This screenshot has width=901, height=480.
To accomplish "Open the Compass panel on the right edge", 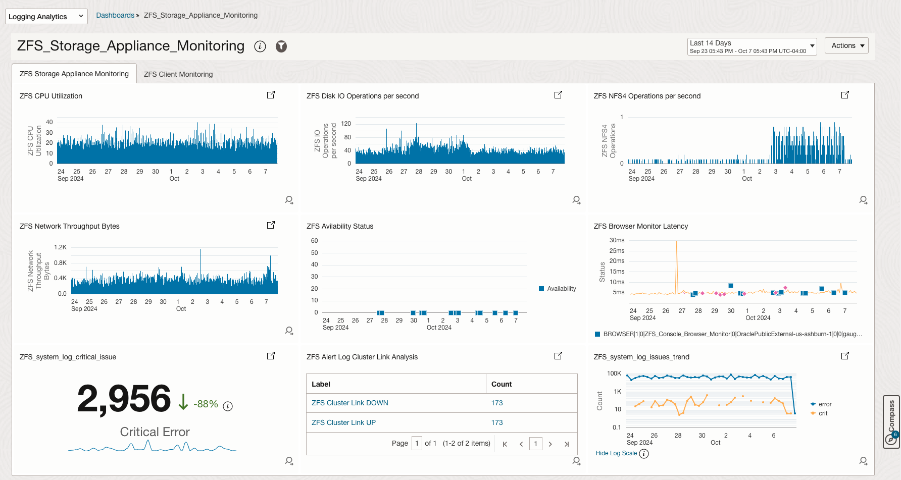I will tap(890, 423).
